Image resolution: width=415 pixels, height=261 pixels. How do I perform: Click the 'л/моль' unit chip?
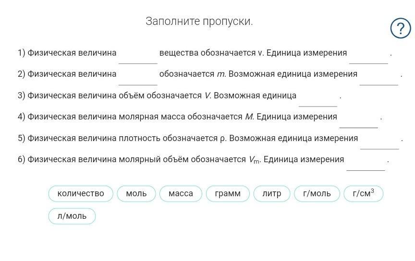(x=72, y=216)
